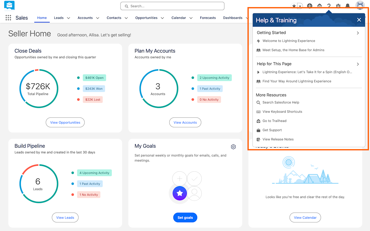The height and width of the screenshot is (231, 370).
Task: Open the Dashboards tab
Action: pos(233,18)
